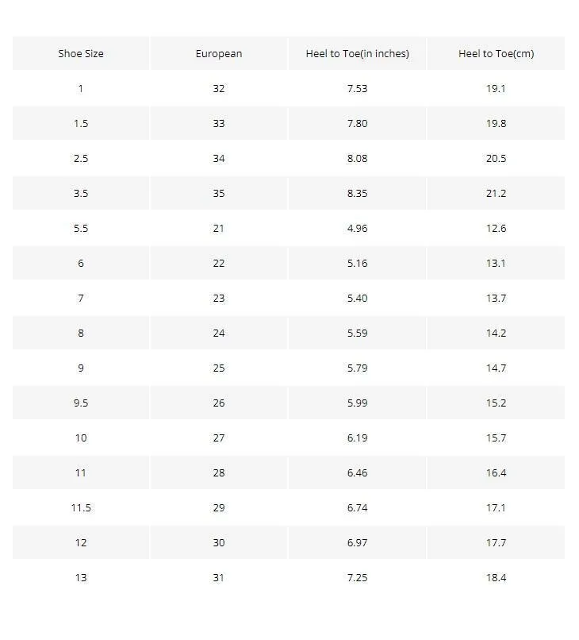Select shoe size 9.5 cell
This screenshot has height=640, width=579.
pyautogui.click(x=81, y=403)
